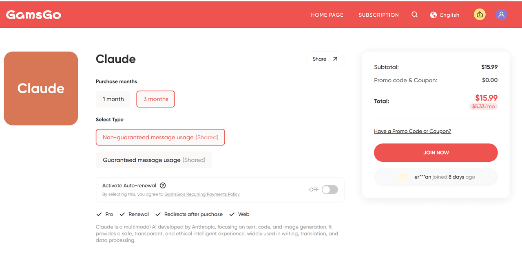The height and width of the screenshot is (268, 522).
Task: Open the yellow share/upload icon in header
Action: (480, 15)
